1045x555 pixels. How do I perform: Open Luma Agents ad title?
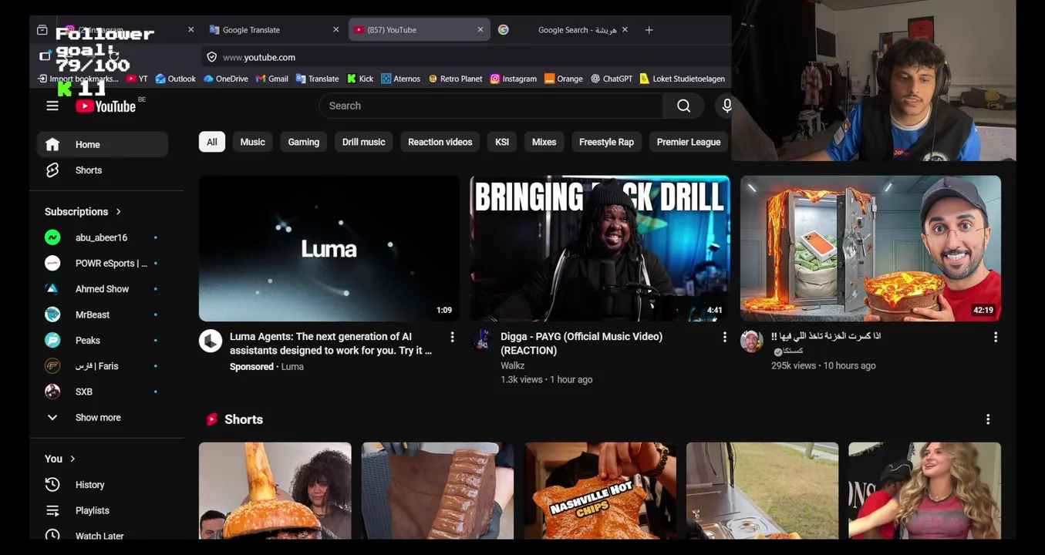tap(331, 344)
